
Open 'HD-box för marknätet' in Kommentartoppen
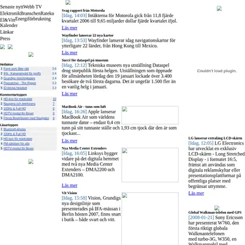[18, 99]
